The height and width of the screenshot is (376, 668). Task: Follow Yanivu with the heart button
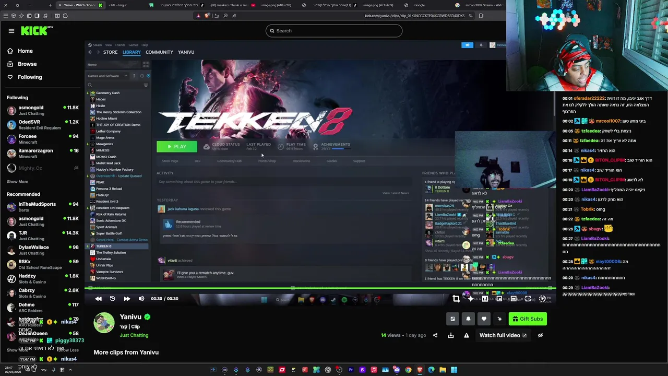point(484,319)
